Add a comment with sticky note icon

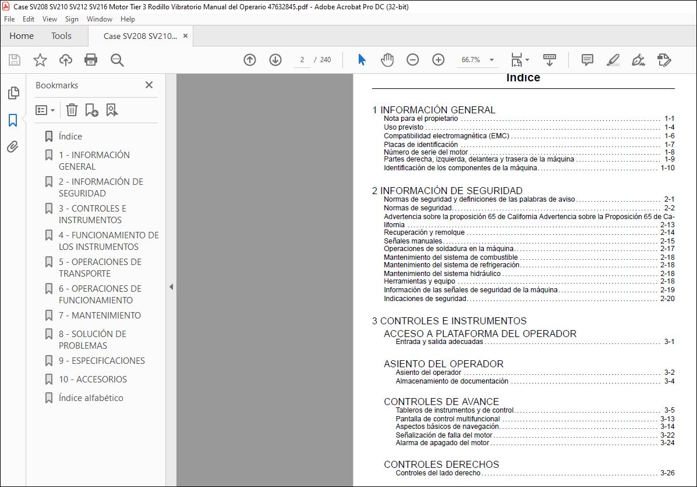587,60
